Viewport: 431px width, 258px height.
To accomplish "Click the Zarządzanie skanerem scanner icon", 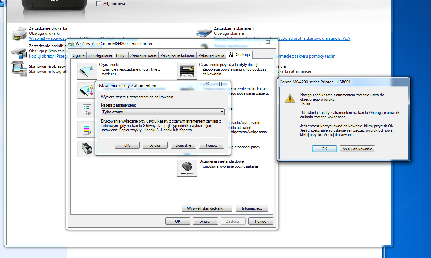I will click(204, 33).
